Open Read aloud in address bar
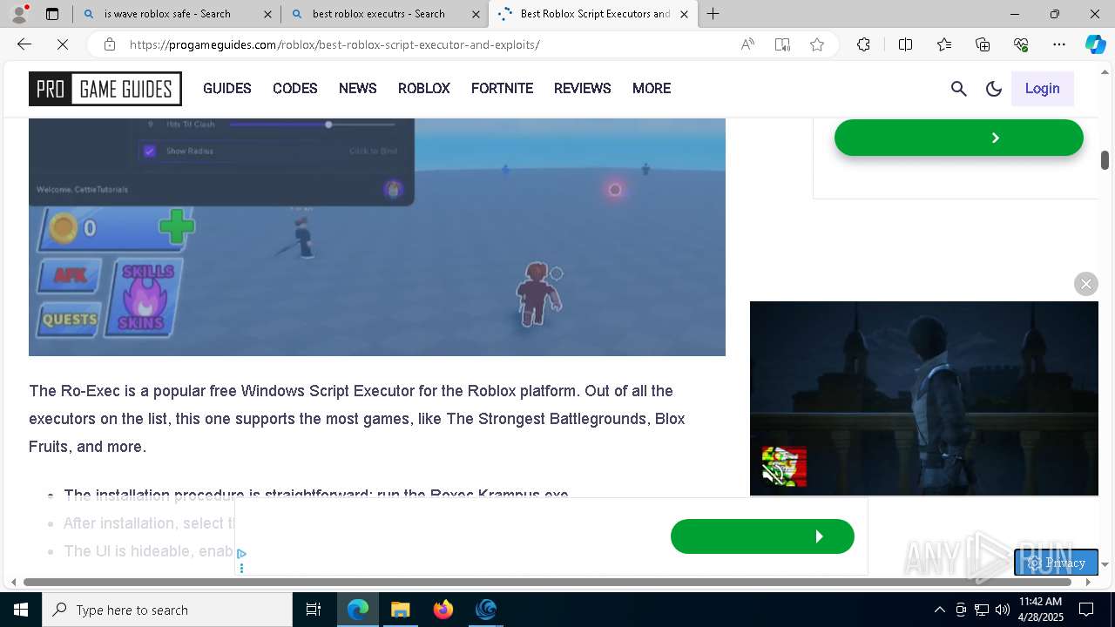The width and height of the screenshot is (1115, 627). click(747, 44)
